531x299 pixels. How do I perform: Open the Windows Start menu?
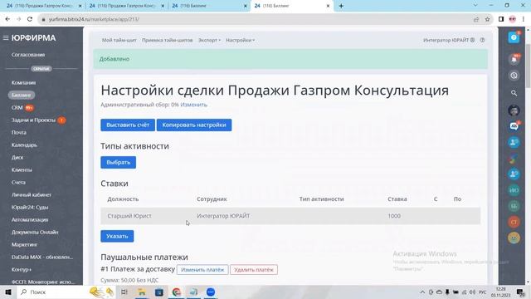pyautogui.click(x=8, y=292)
